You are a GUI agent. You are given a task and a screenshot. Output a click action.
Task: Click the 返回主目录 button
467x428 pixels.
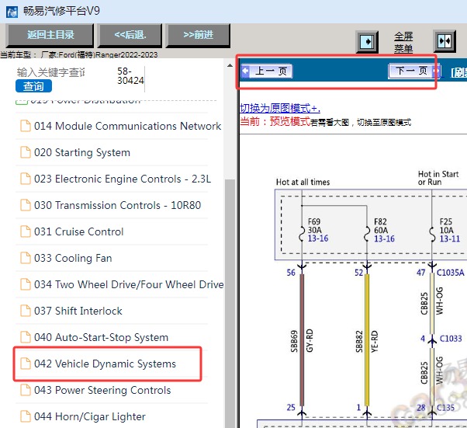[50, 35]
